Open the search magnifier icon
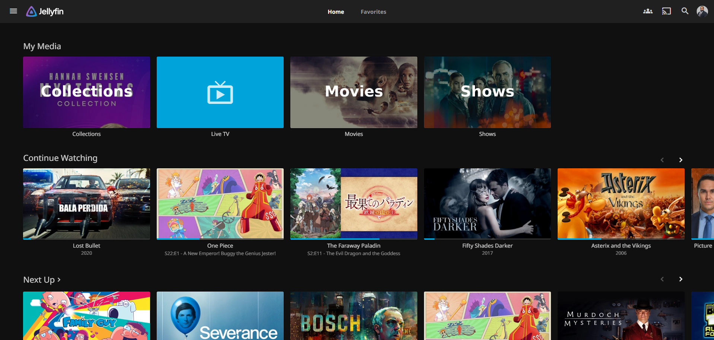The width and height of the screenshot is (714, 340). tap(685, 11)
